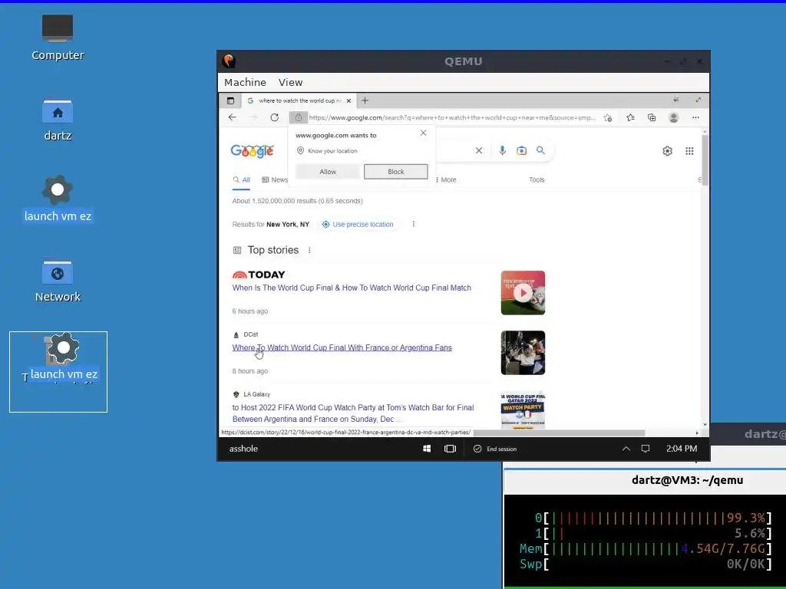Viewport: 786px width, 589px height.
Task: Open LA Galaxy Watch Party article link
Action: (x=353, y=413)
